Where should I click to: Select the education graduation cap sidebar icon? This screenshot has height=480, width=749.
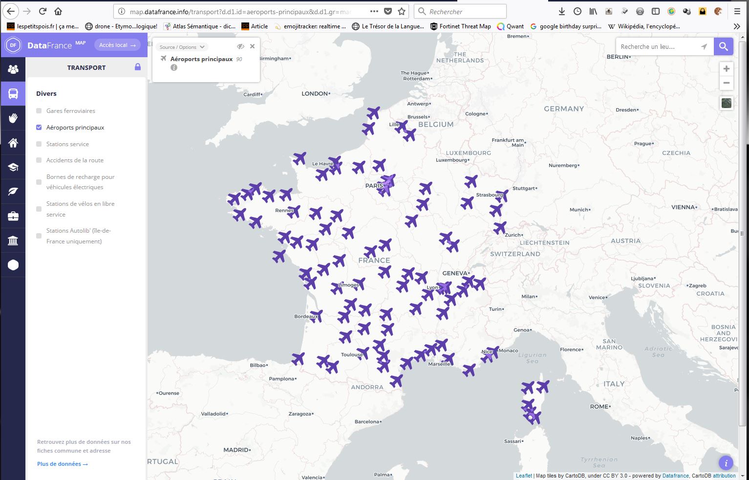tap(13, 167)
